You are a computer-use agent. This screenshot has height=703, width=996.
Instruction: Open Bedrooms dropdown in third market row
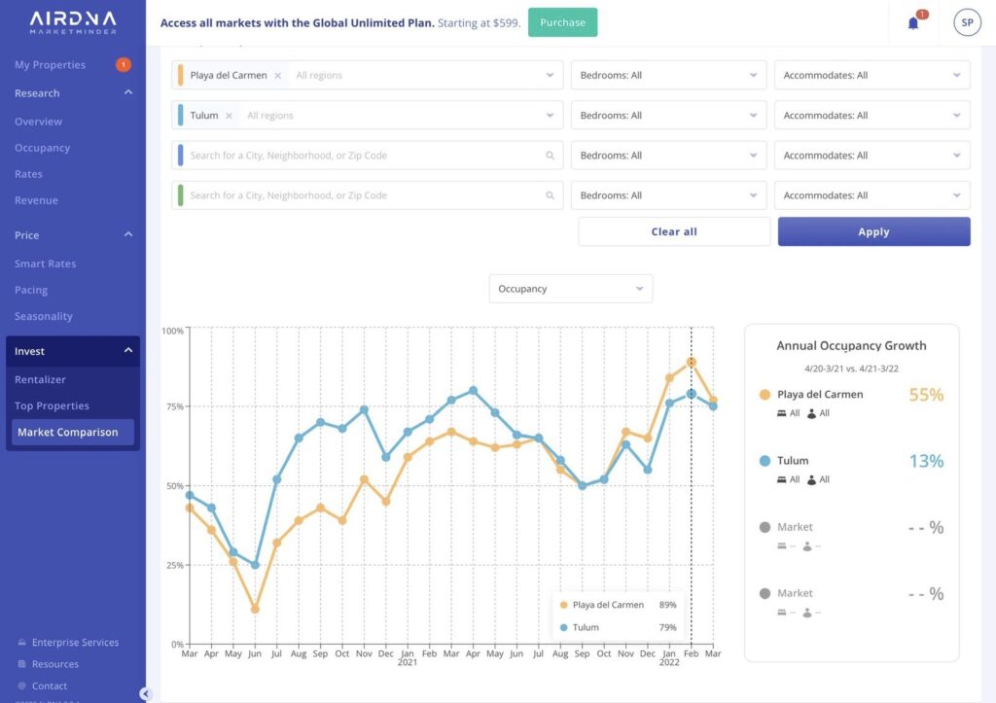tap(669, 156)
